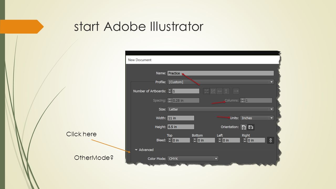Toggle the bleed link chain icon
Screen dimensions: 336x189
coord(271,140)
